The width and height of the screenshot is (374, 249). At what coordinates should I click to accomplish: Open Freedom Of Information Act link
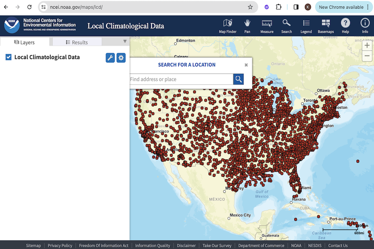tap(104, 245)
